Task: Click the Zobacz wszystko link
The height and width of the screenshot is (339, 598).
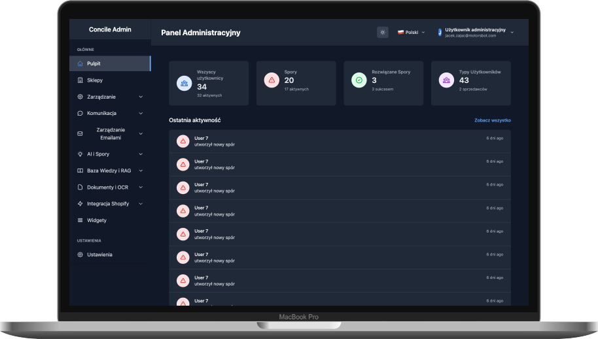Action: click(x=493, y=121)
